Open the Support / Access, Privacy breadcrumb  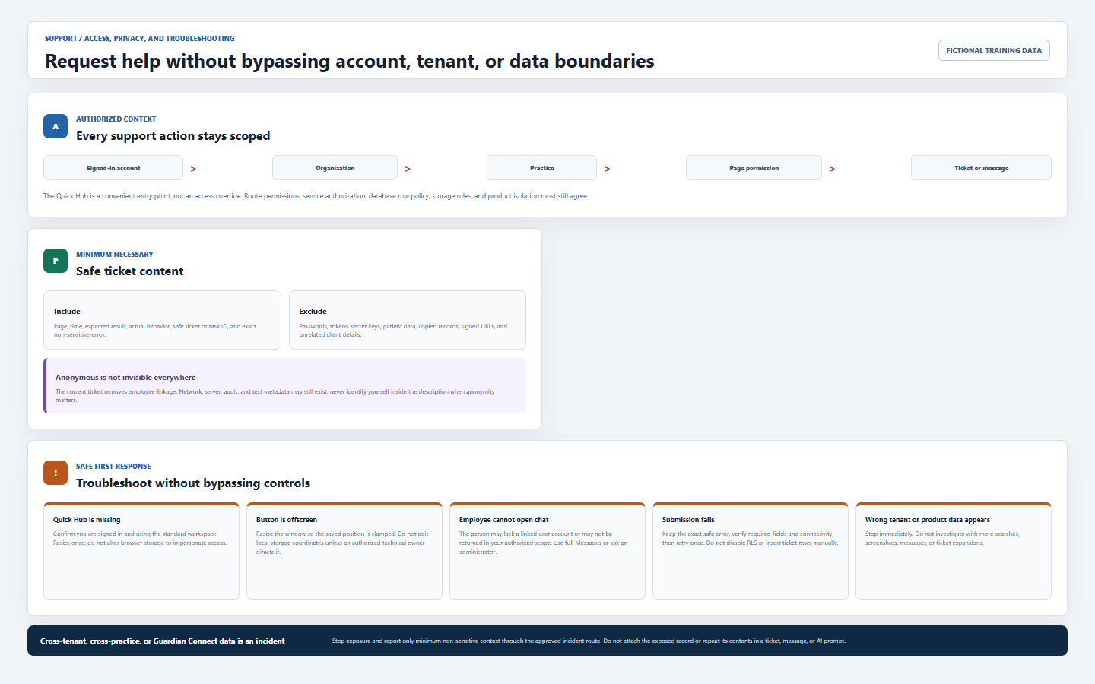point(140,38)
